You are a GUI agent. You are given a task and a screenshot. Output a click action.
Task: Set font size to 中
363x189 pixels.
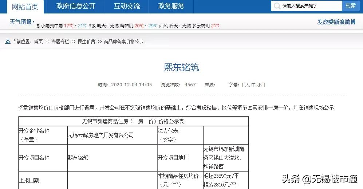click(253, 85)
